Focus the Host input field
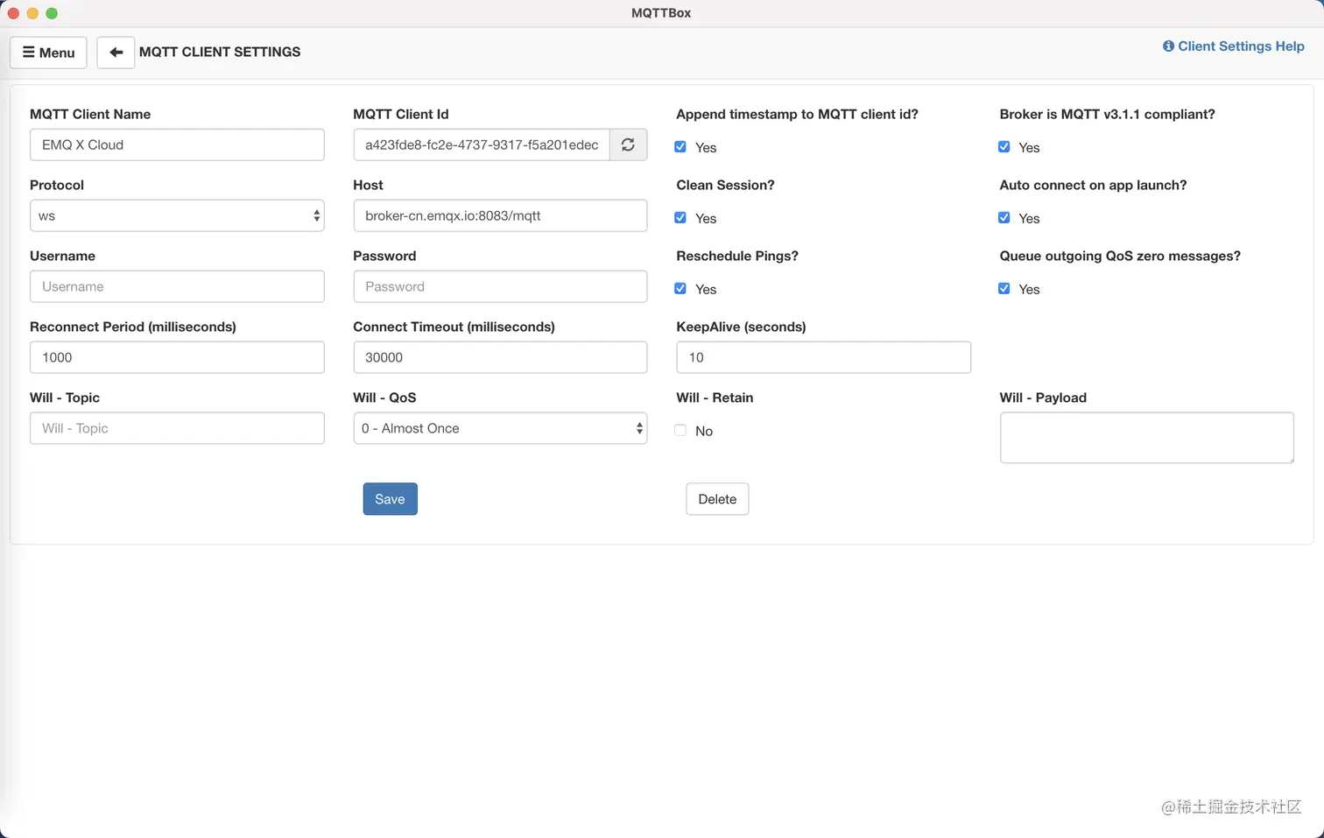 pos(500,216)
